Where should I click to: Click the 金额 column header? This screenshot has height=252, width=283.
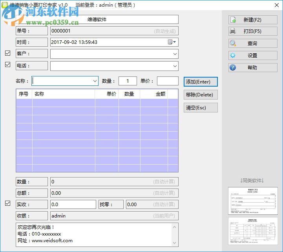154,94
